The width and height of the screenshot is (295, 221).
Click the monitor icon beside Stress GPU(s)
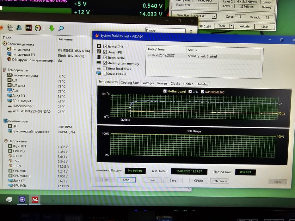(x=99, y=73)
